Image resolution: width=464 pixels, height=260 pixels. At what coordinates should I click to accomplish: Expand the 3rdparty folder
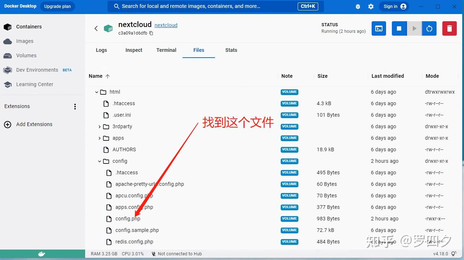(100, 126)
